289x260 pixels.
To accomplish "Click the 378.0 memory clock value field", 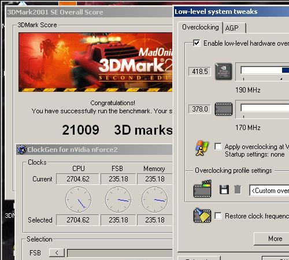I will click(x=199, y=109).
